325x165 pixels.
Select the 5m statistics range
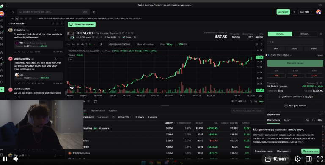[x=307, y=120]
